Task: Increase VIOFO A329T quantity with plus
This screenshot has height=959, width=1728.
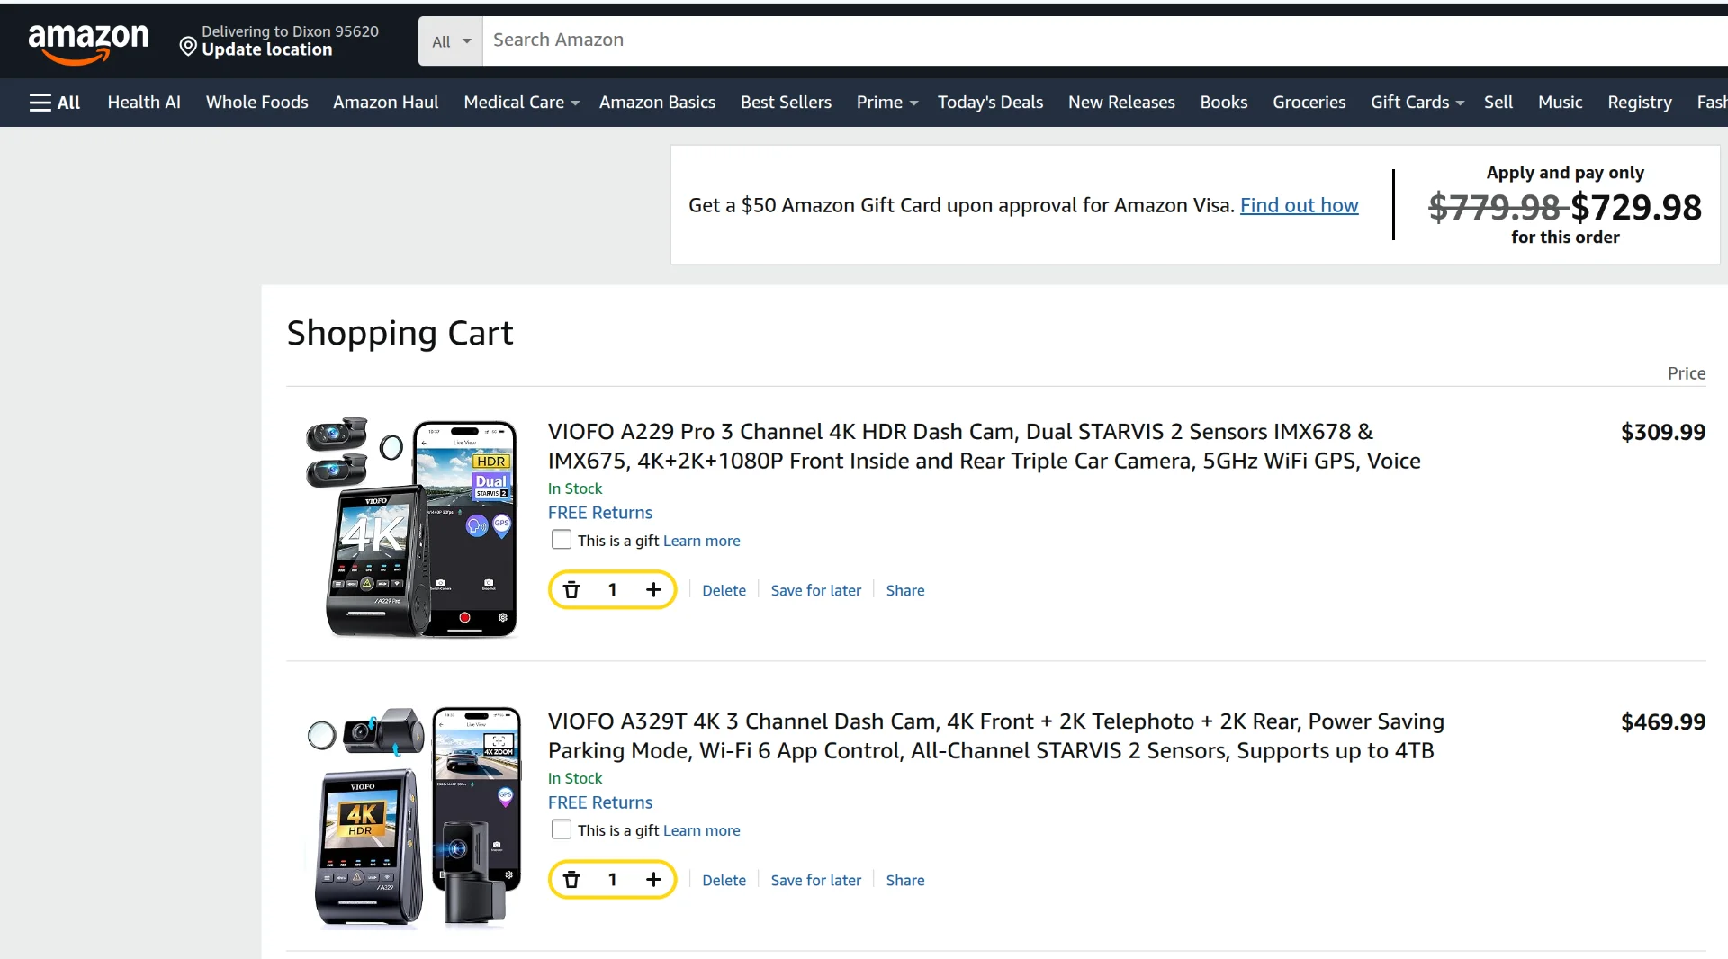Action: coord(653,880)
